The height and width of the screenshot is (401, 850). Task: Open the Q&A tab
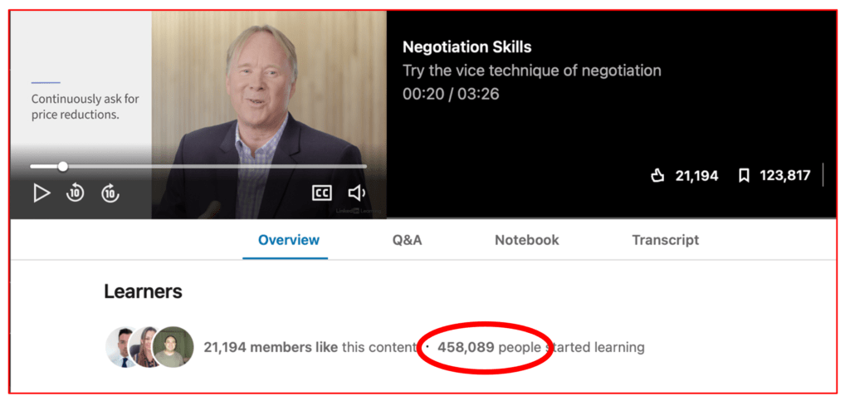(407, 240)
